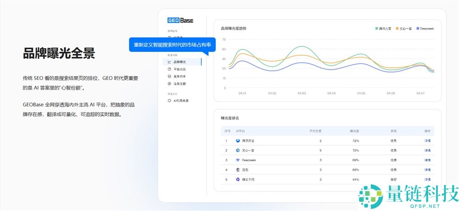Click the 44% exposure value
Screen dimensions: 459x211
(356, 179)
